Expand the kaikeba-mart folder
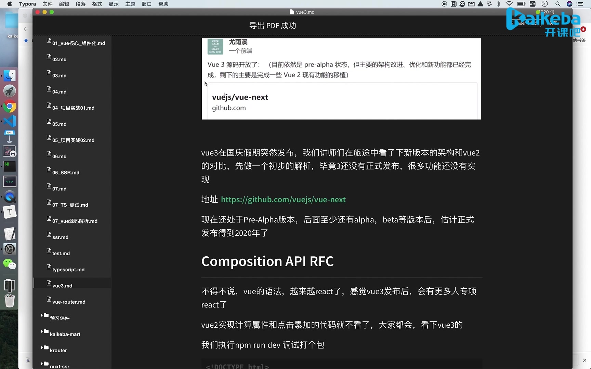 pos(42,331)
